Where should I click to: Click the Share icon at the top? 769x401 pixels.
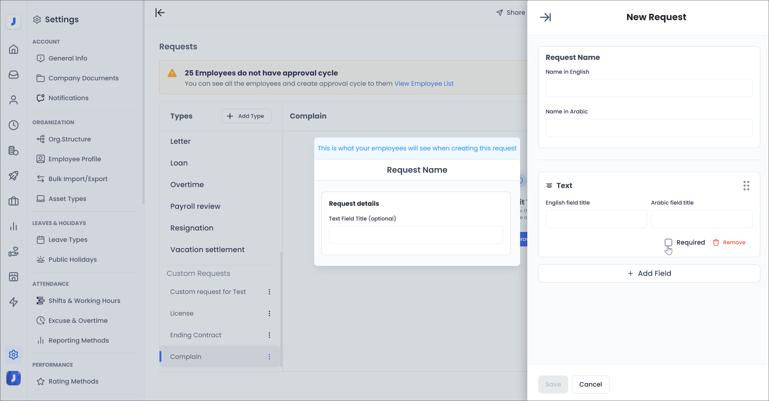[499, 12]
